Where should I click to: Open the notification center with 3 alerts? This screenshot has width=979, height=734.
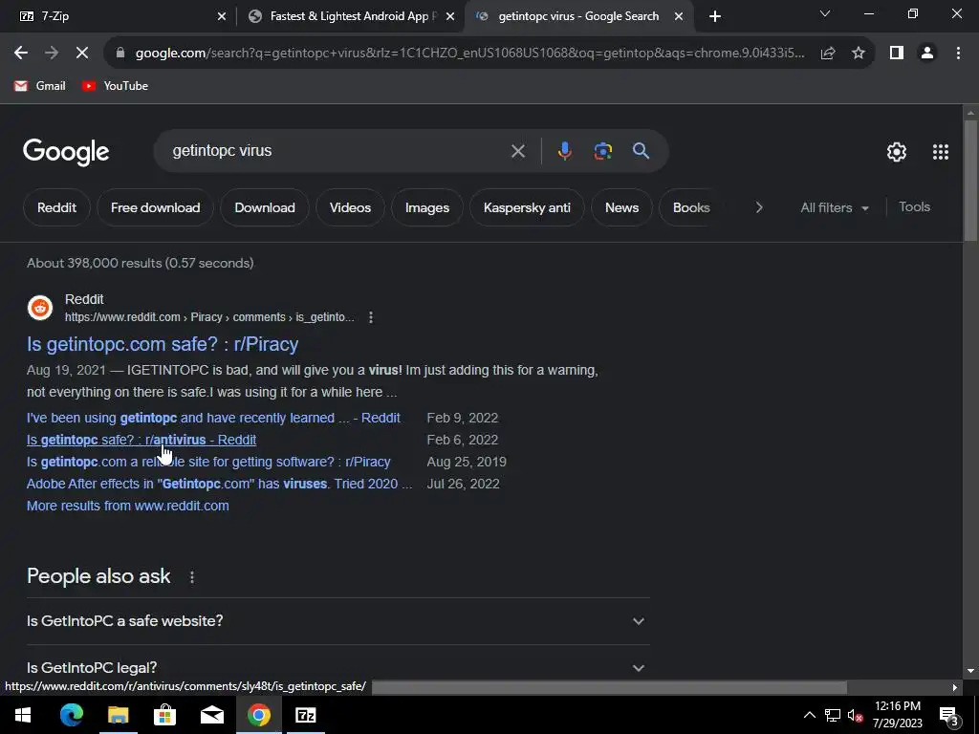tap(949, 717)
